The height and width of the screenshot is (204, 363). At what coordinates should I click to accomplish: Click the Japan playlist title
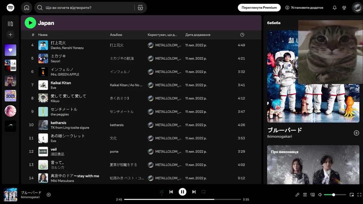(x=46, y=23)
